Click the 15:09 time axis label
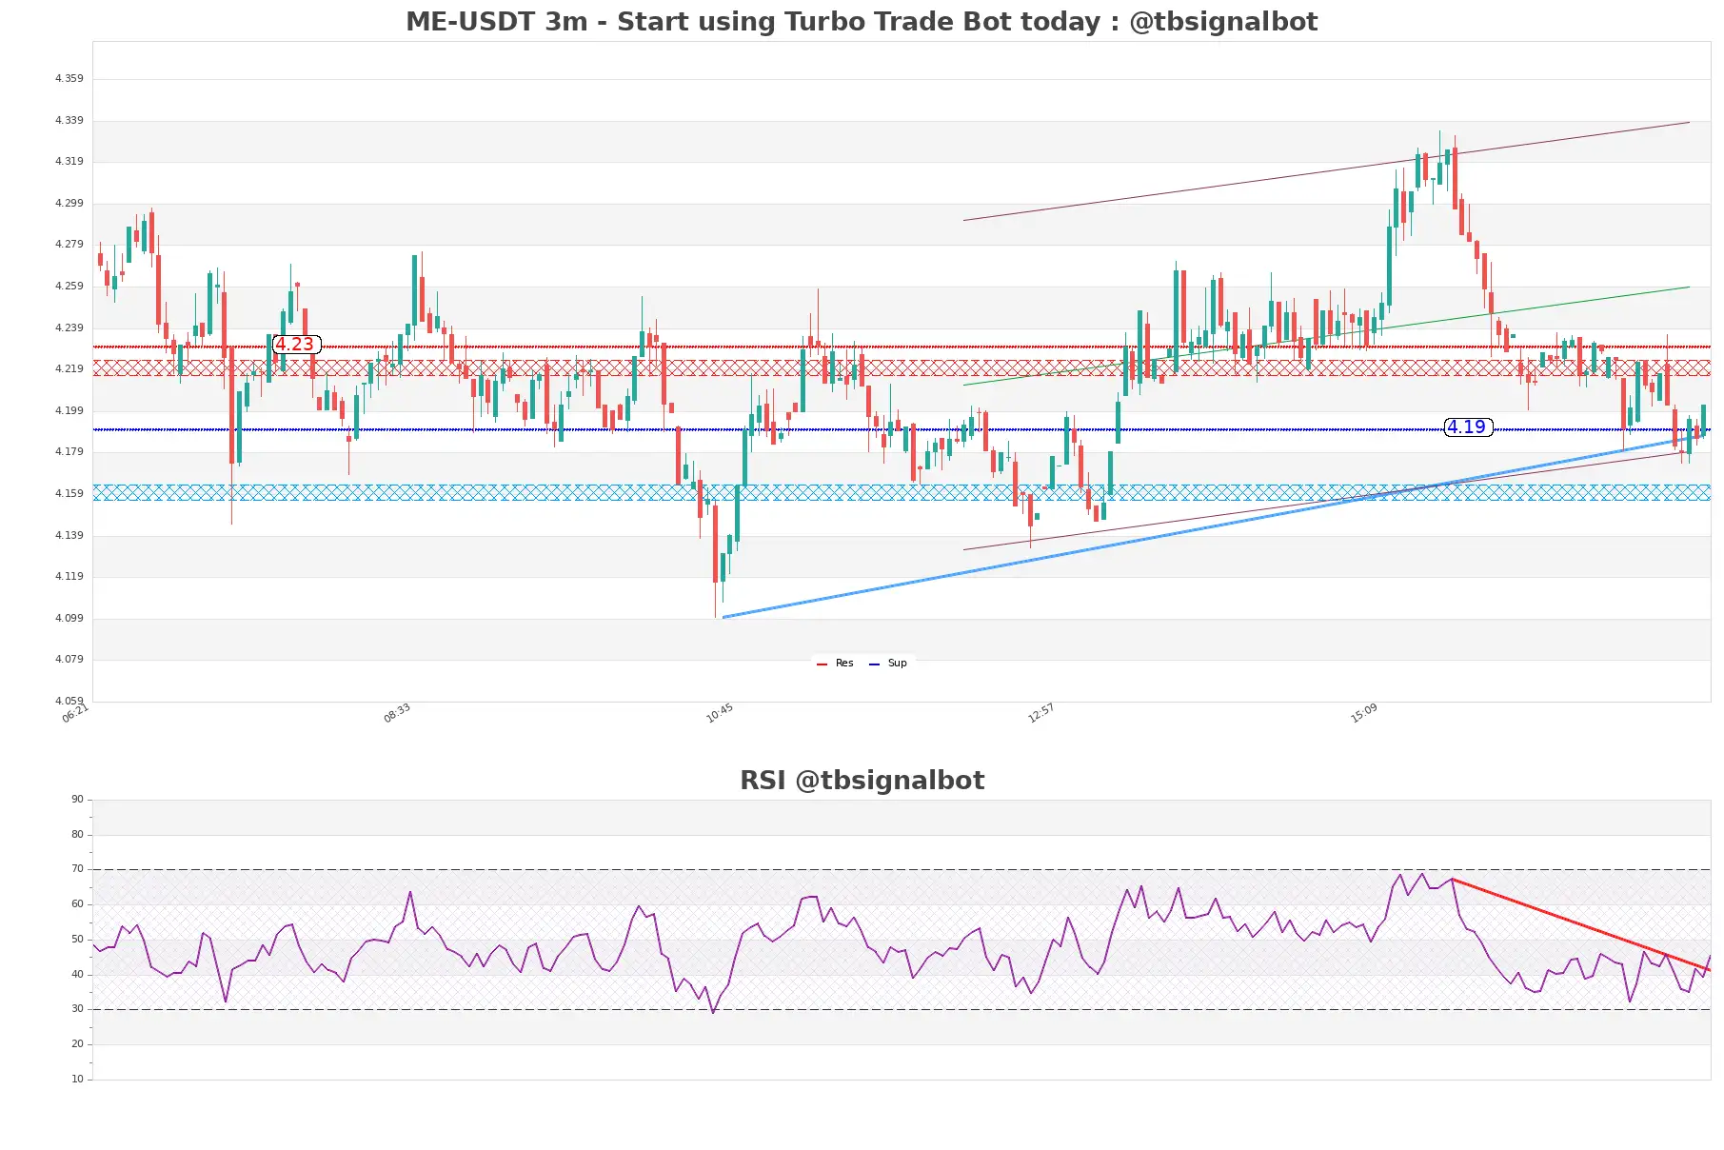Image resolution: width=1724 pixels, height=1150 pixels. click(x=1363, y=713)
